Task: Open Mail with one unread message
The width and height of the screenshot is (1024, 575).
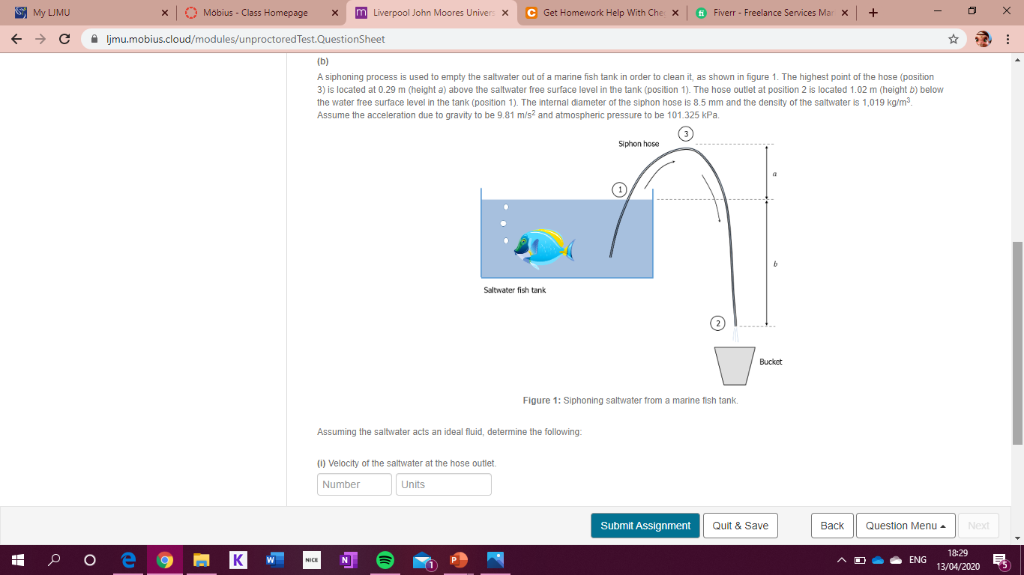Action: [x=421, y=559]
